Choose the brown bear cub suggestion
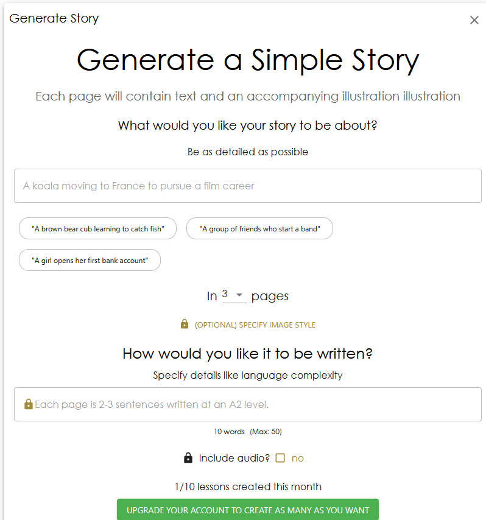 point(97,229)
